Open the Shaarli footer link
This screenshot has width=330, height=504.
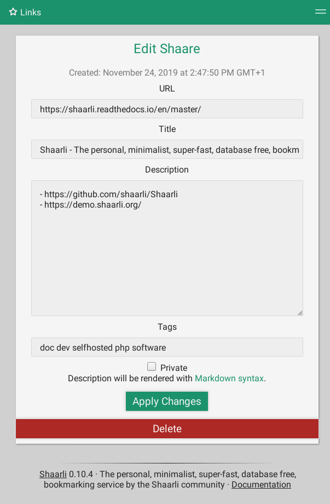point(53,474)
